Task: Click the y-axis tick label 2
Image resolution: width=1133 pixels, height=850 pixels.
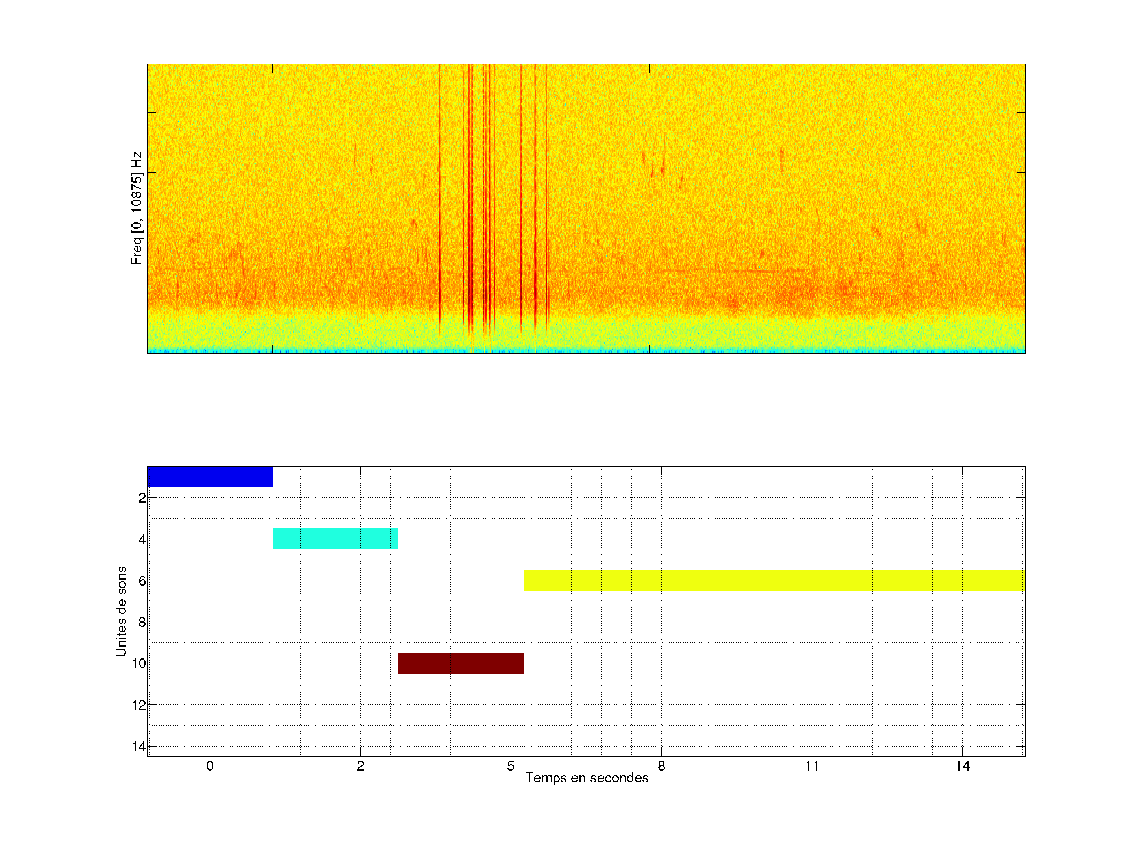Action: coord(142,497)
